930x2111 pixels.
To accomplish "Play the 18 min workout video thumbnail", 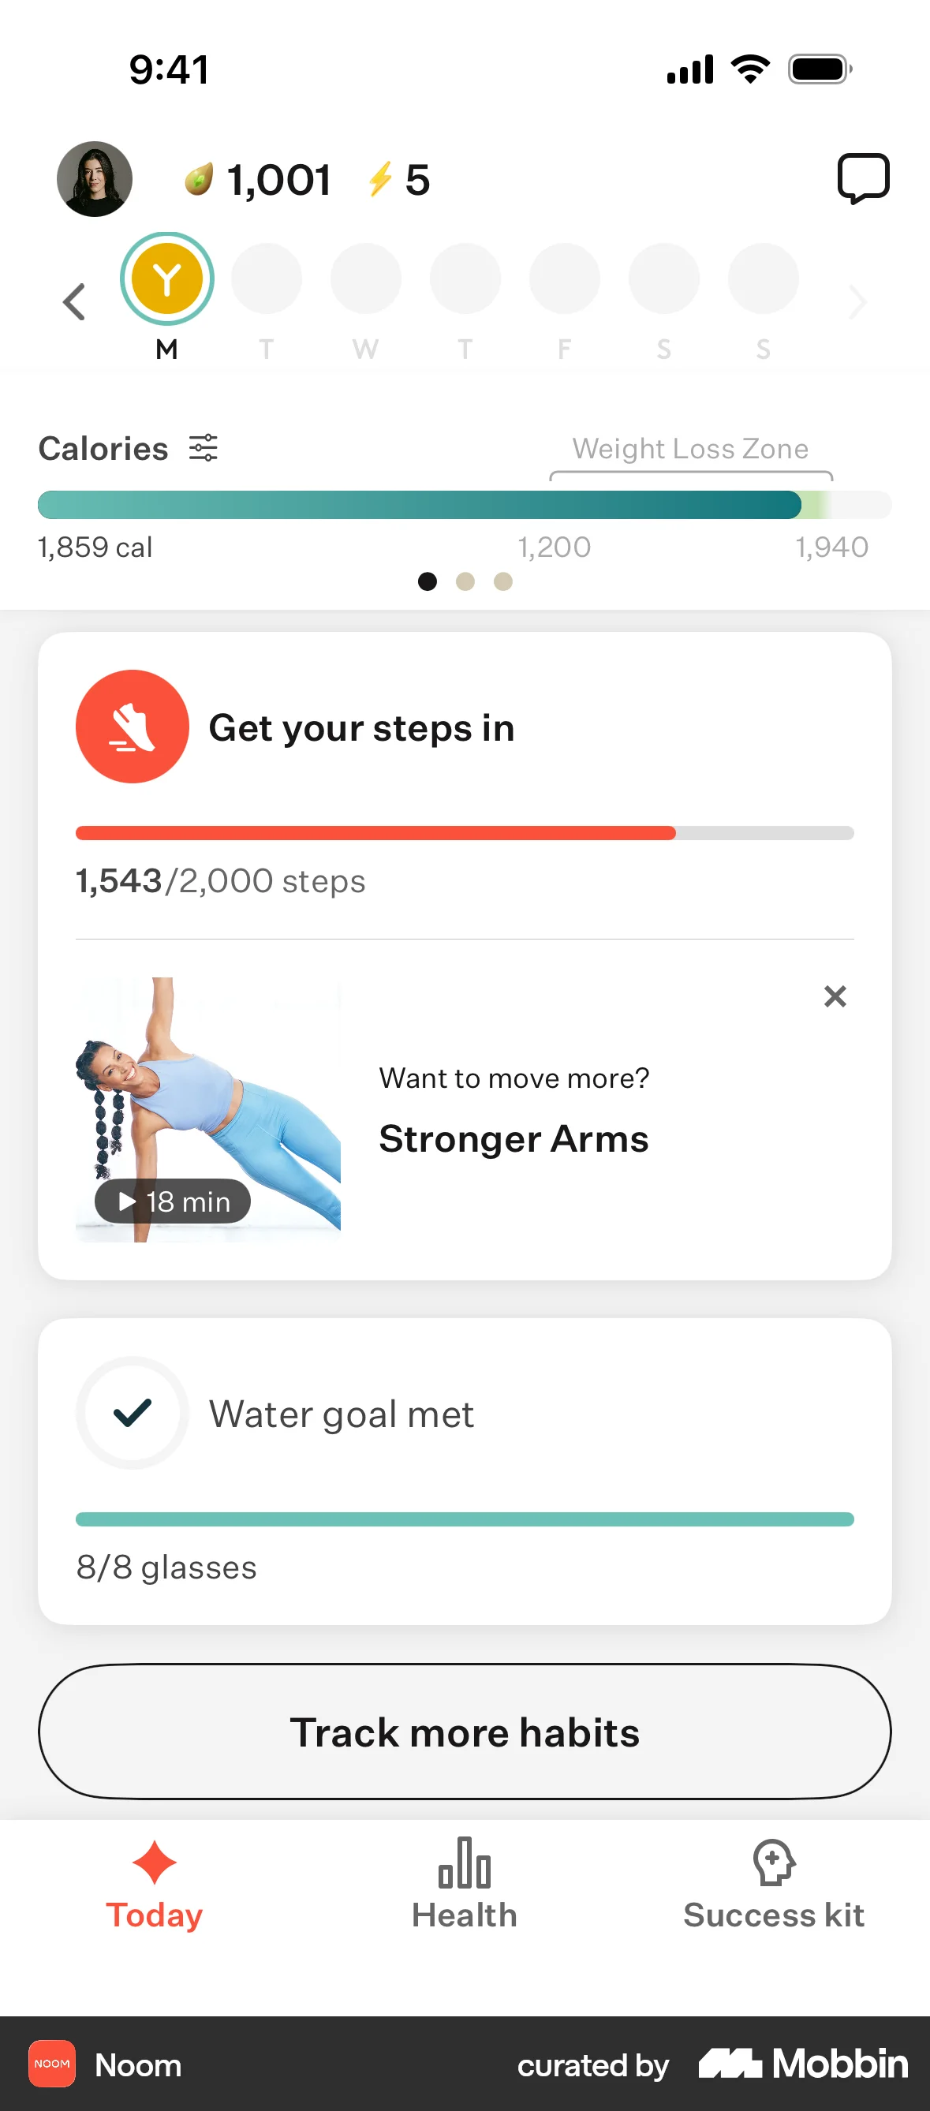I will point(208,1110).
